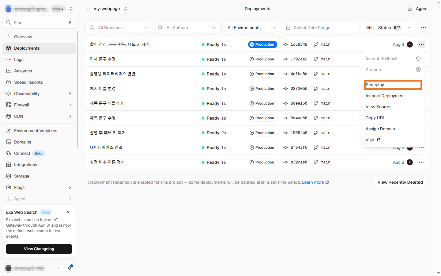Click author avatar on 1c58349 row
Image resolution: width=441 pixels, height=276 pixels.
(410, 44)
